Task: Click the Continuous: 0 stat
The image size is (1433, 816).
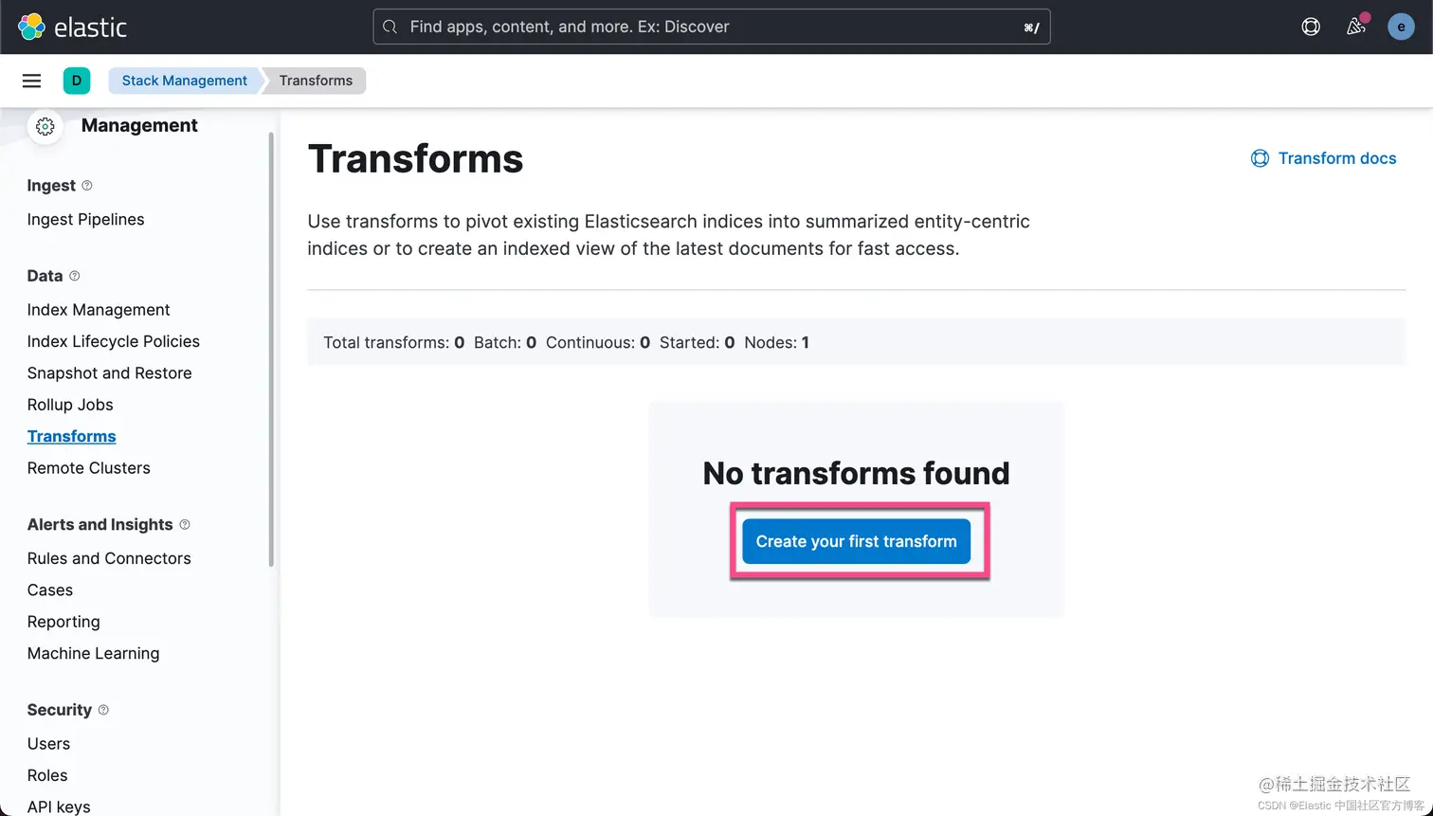Action: [x=598, y=343]
